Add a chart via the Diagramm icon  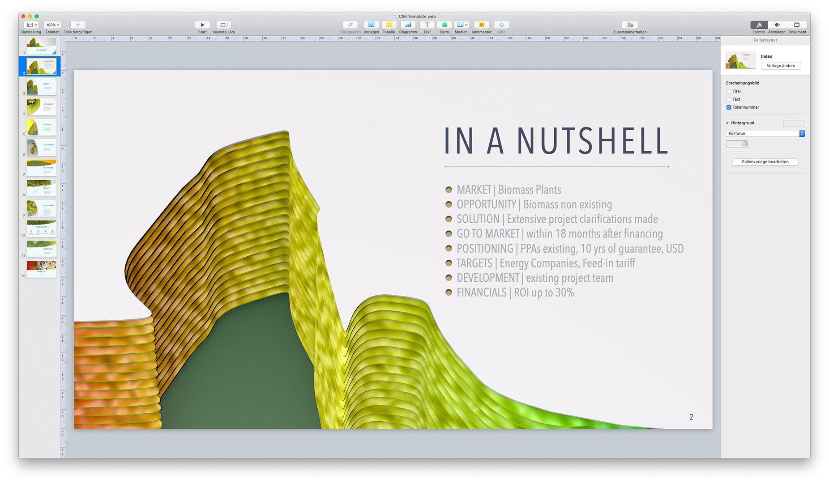click(408, 25)
